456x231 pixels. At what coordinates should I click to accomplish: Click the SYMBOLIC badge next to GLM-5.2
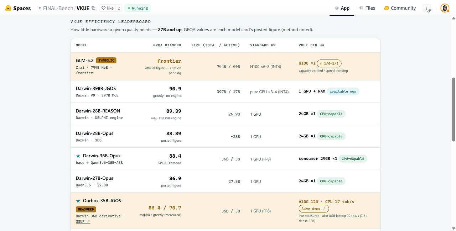point(106,61)
